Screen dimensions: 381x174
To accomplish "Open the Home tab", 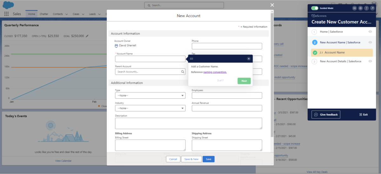I will pos(31,14).
